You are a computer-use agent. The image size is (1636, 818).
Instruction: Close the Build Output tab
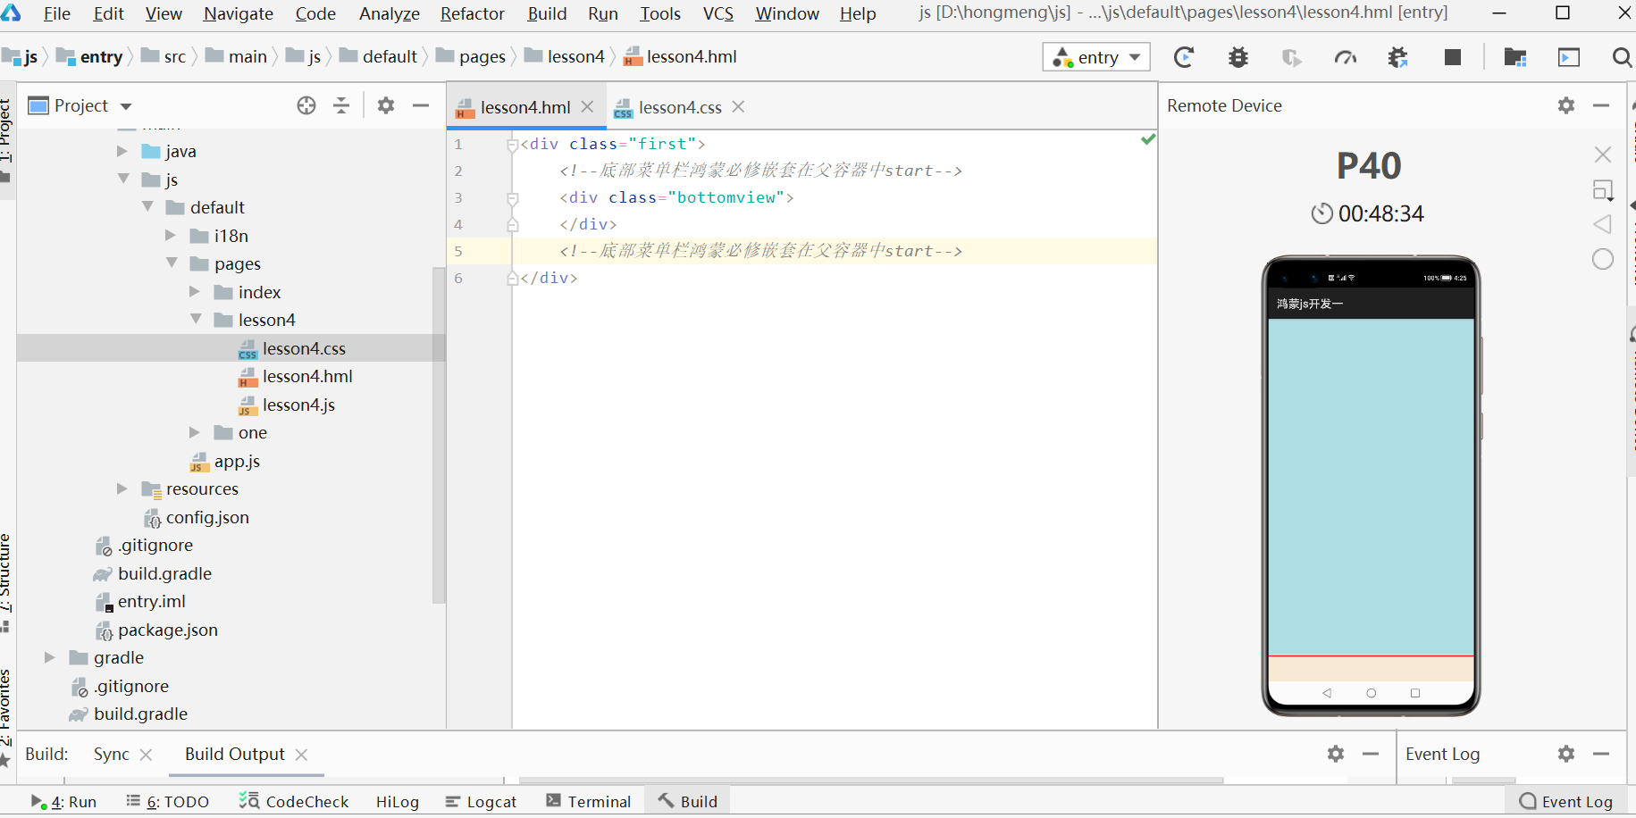tap(301, 755)
